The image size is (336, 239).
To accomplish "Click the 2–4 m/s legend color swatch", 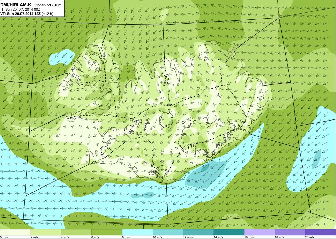I will coord(46,232).
